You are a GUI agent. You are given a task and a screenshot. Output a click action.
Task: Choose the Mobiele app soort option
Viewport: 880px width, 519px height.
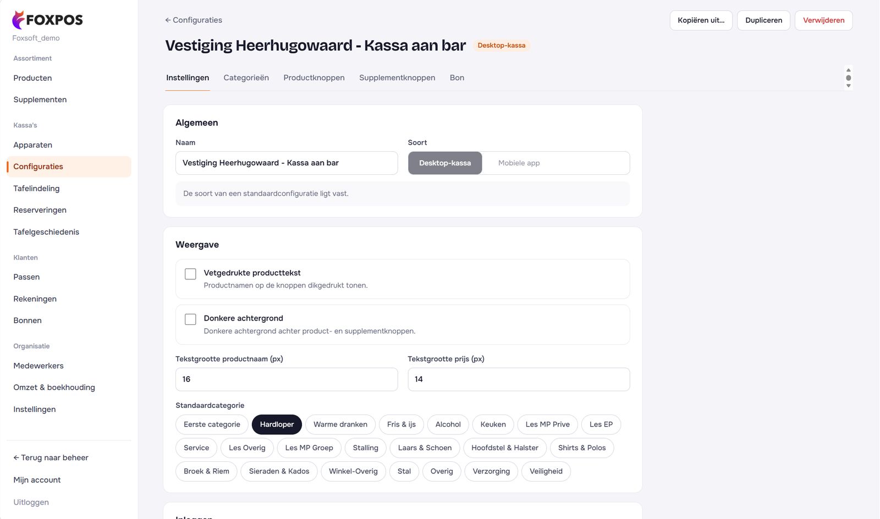click(x=519, y=163)
